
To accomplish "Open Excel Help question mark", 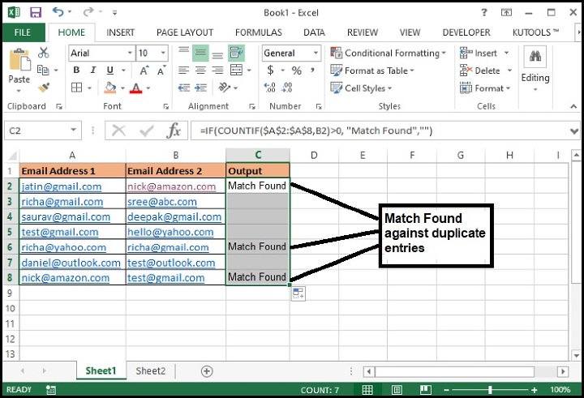I will click(x=483, y=13).
